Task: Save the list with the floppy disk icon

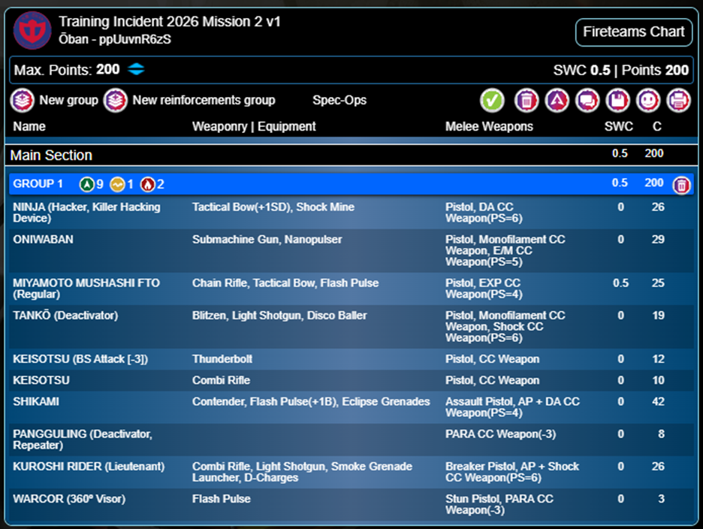Action: coord(618,100)
